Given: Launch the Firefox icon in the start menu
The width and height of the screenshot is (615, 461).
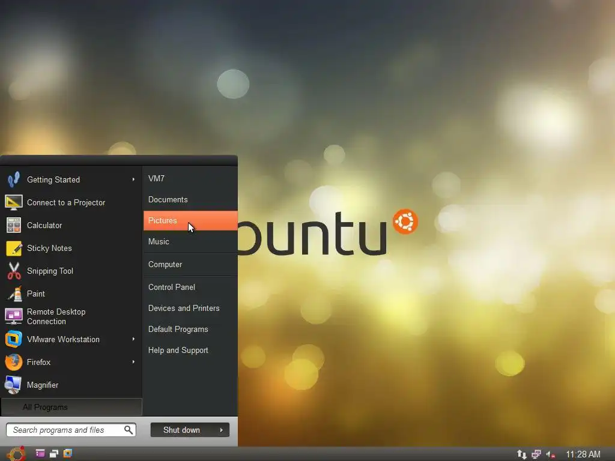Looking at the screenshot, I should 14,362.
